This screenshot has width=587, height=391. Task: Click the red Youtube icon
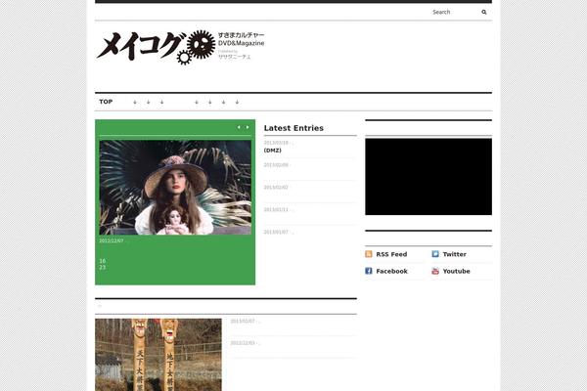[435, 271]
